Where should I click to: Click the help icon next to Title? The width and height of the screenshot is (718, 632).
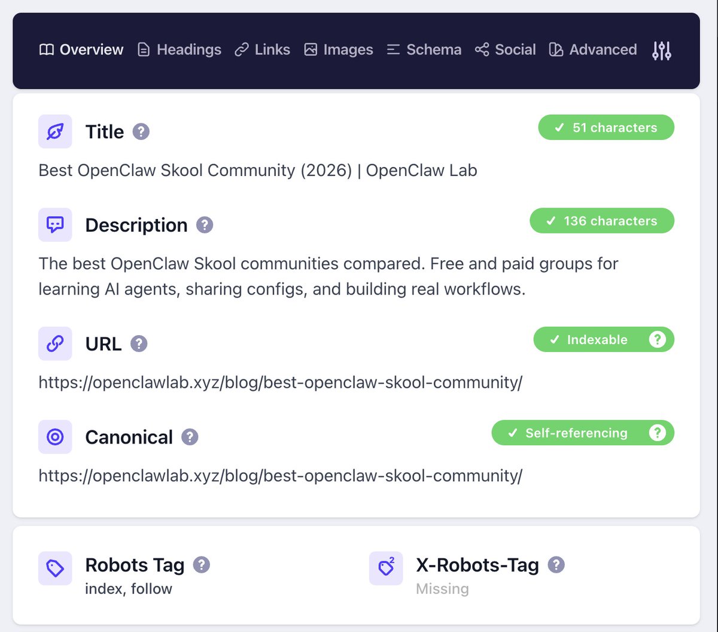(x=141, y=132)
